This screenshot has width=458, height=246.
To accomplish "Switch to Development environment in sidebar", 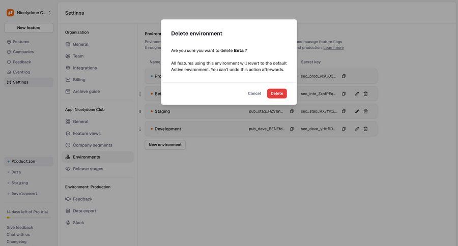I will 28,194.
